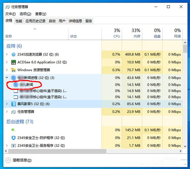Click the horizontal scrollbar left arrow

pyautogui.click(x=6, y=151)
